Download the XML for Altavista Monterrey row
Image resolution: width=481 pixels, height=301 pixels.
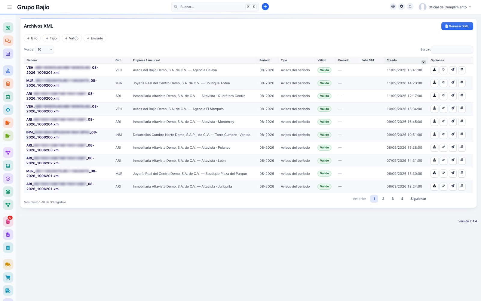[x=434, y=122]
